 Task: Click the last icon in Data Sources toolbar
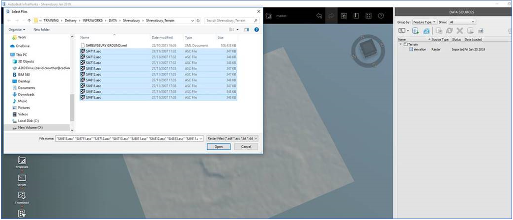click(481, 31)
